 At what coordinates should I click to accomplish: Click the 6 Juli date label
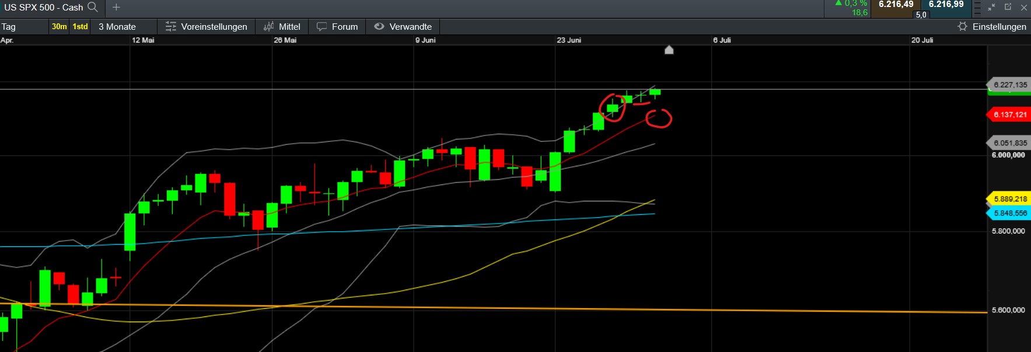coord(722,40)
